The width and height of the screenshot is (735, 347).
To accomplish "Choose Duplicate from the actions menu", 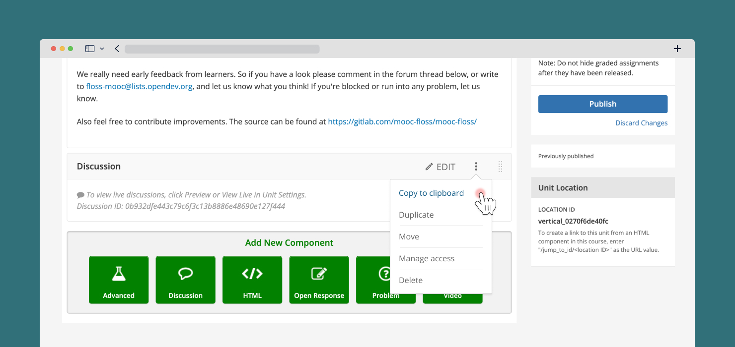I will coord(416,215).
